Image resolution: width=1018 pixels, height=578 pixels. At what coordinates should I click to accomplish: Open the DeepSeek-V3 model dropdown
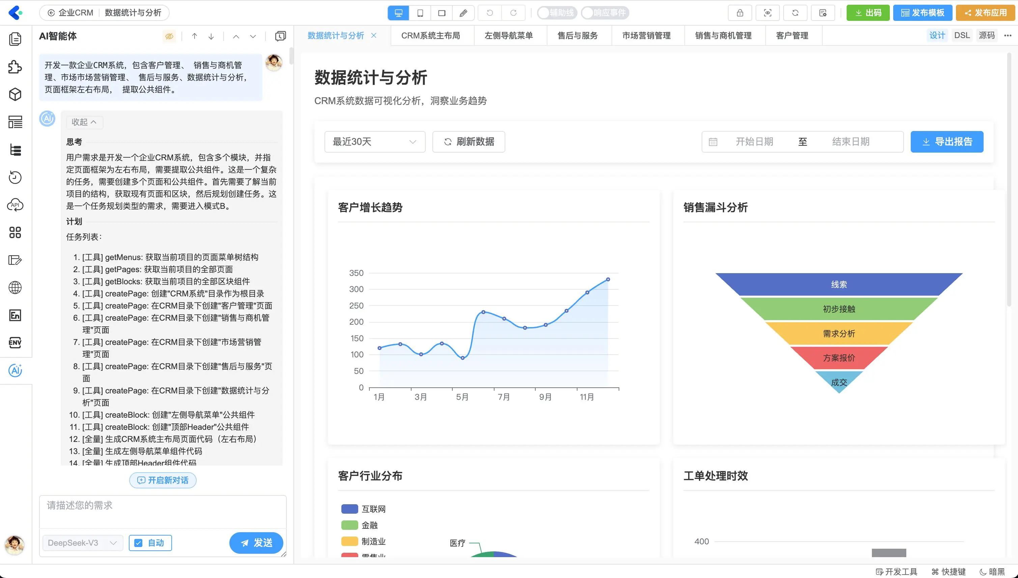coord(83,543)
